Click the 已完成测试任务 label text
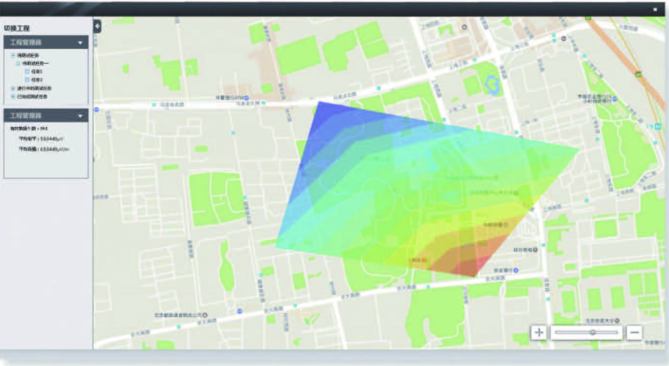This screenshot has width=669, height=366. [x=33, y=96]
